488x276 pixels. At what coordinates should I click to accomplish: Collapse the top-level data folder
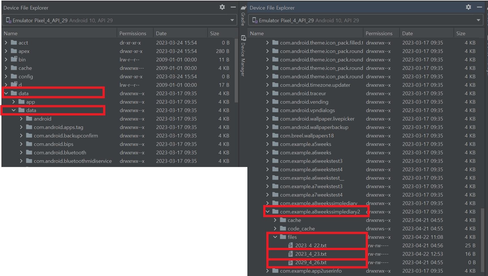click(6, 93)
